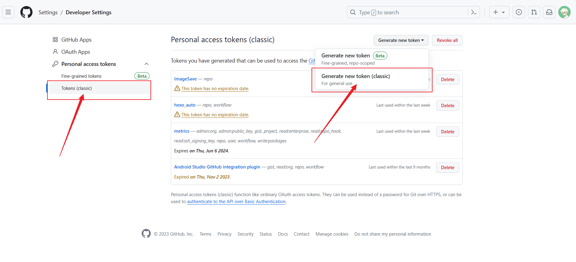The height and width of the screenshot is (262, 576).
Task: Click the GitHub Apps grid icon
Action: (x=55, y=39)
